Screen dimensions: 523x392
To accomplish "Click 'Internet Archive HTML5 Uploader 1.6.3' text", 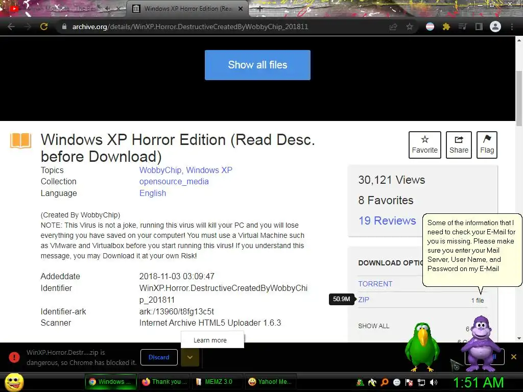I will pos(210,323).
